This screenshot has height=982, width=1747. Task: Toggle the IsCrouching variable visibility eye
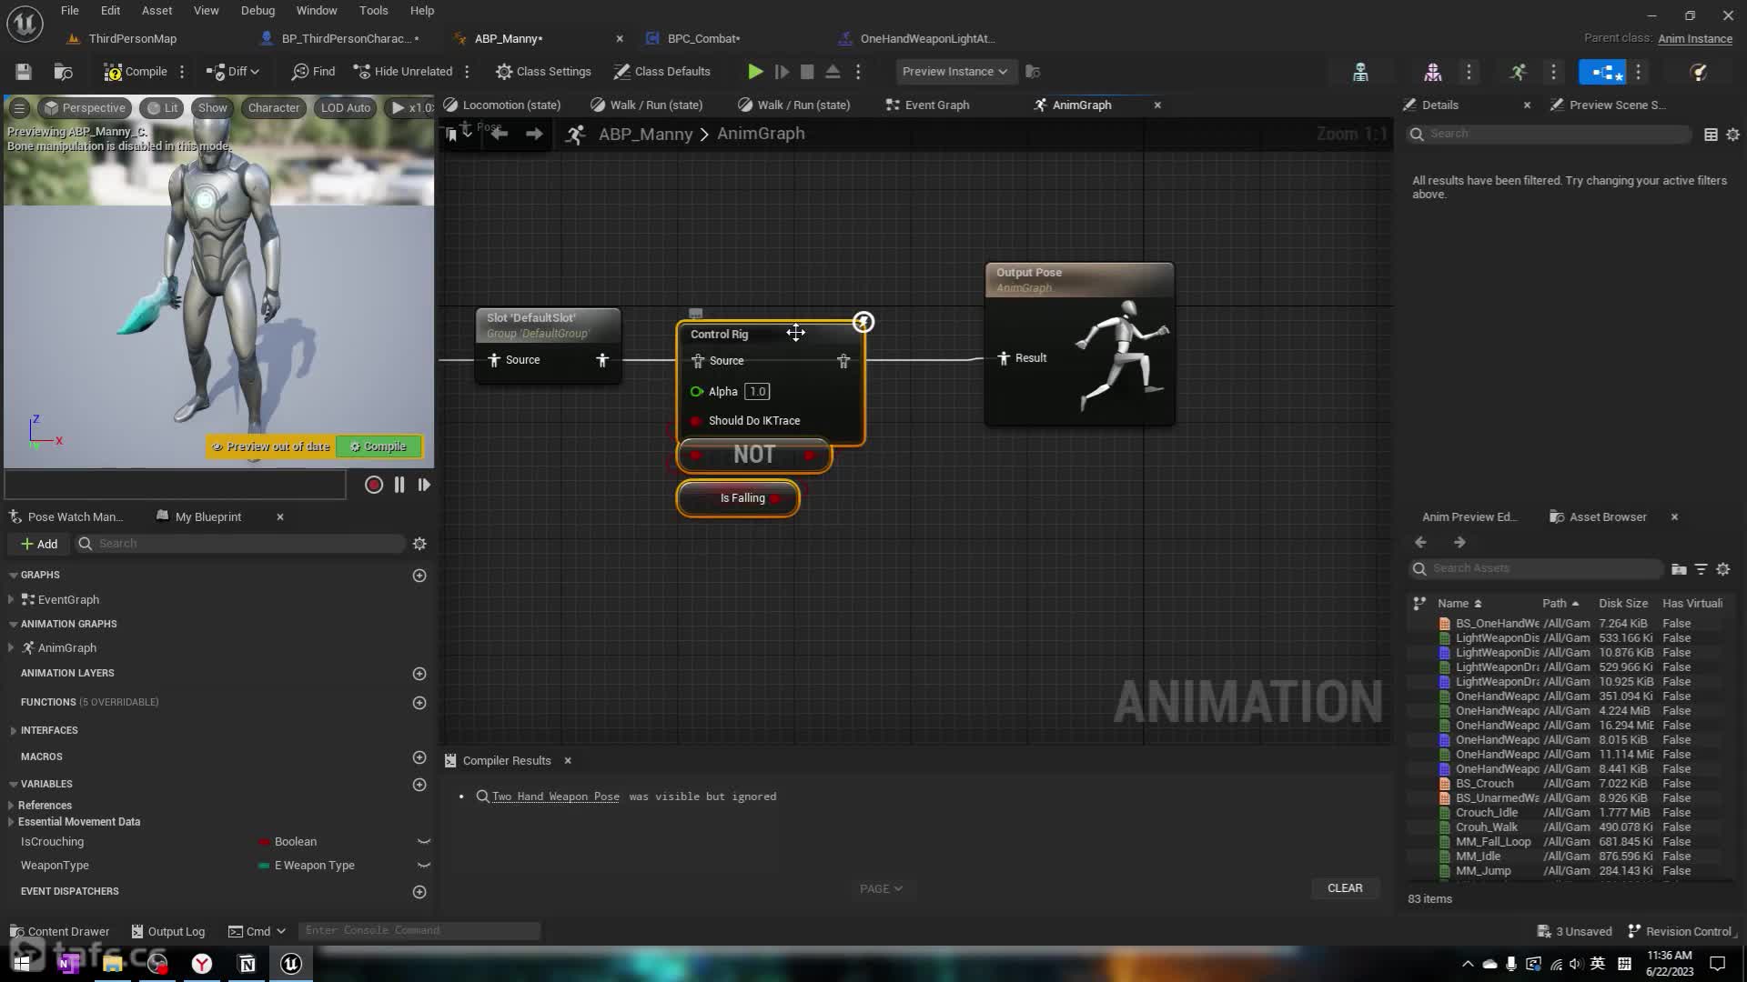pos(424,842)
